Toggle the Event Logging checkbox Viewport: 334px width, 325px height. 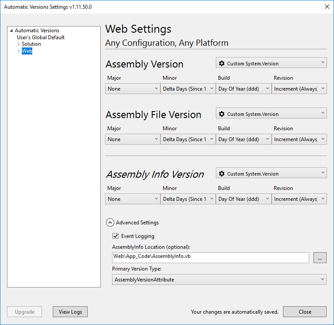click(x=116, y=236)
